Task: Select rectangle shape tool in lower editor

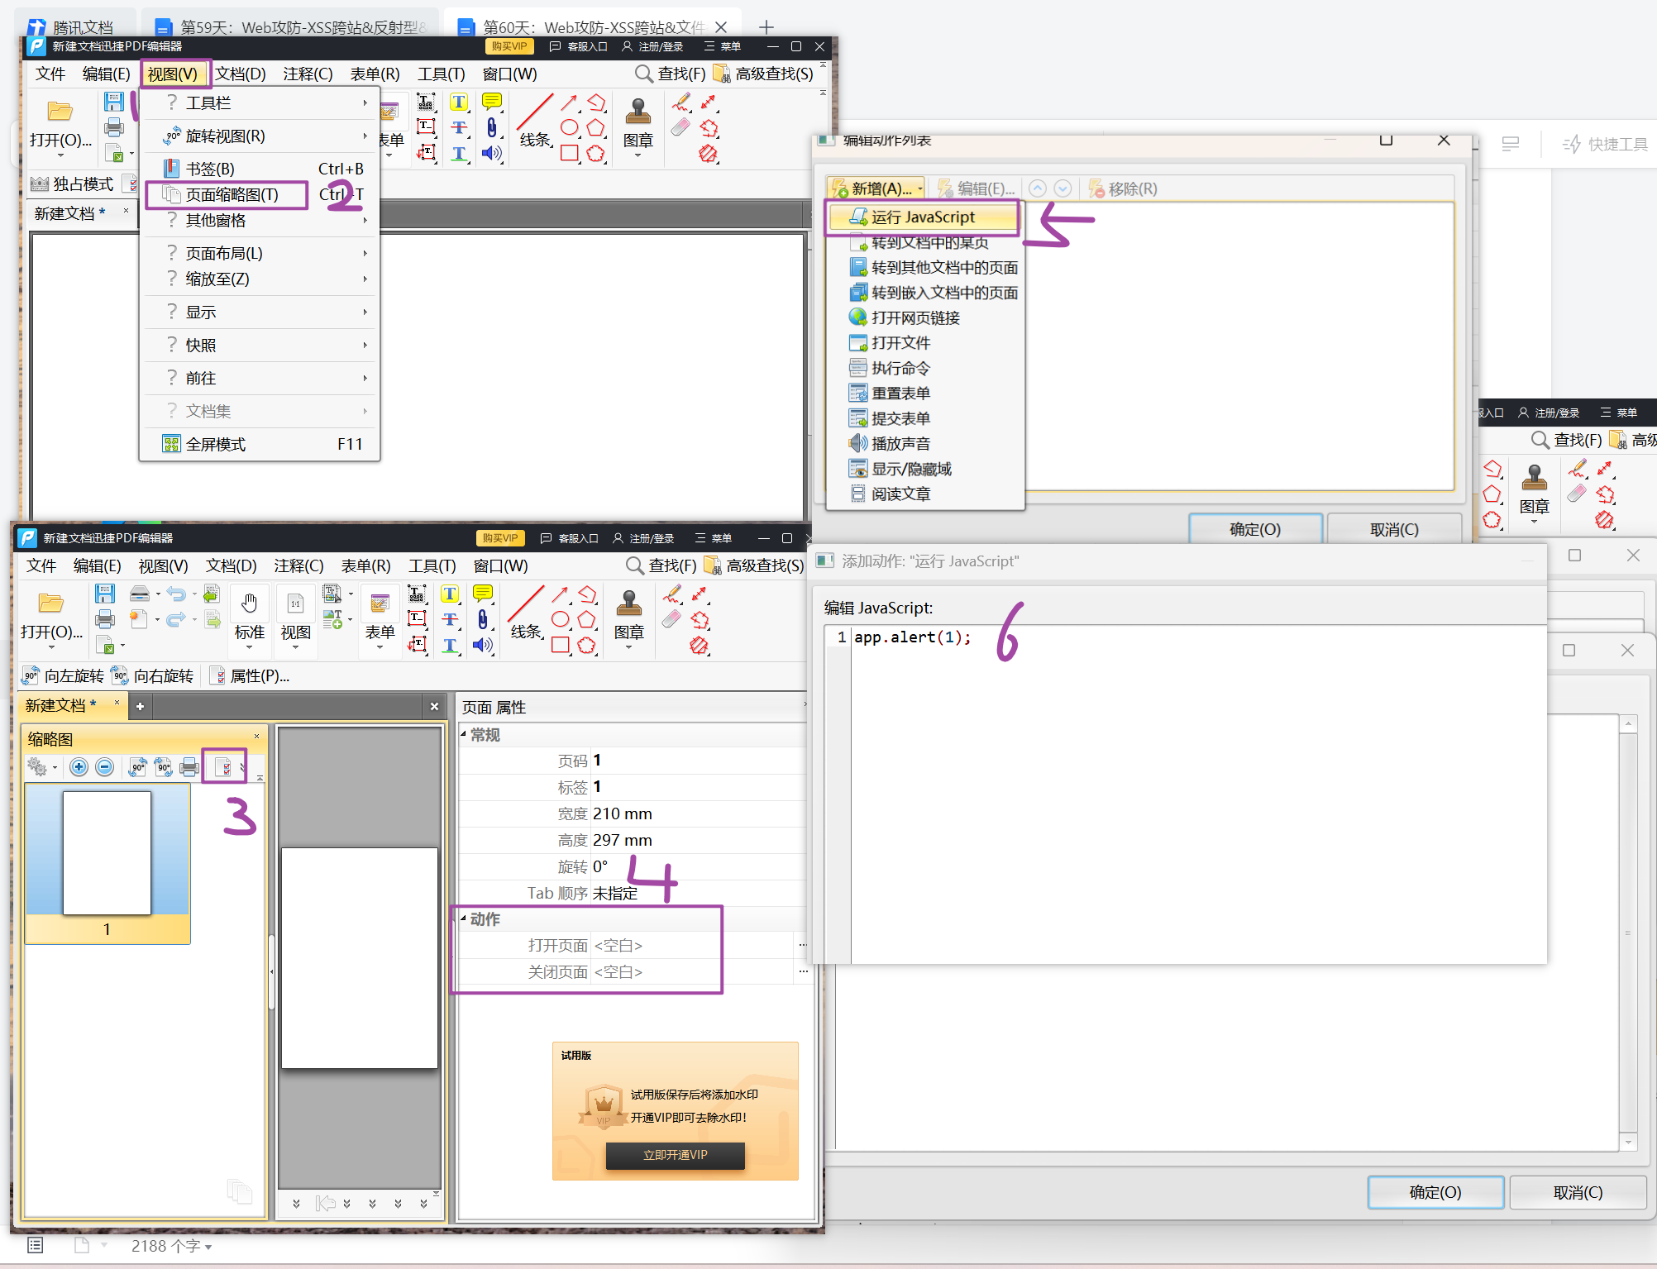Action: coord(560,645)
